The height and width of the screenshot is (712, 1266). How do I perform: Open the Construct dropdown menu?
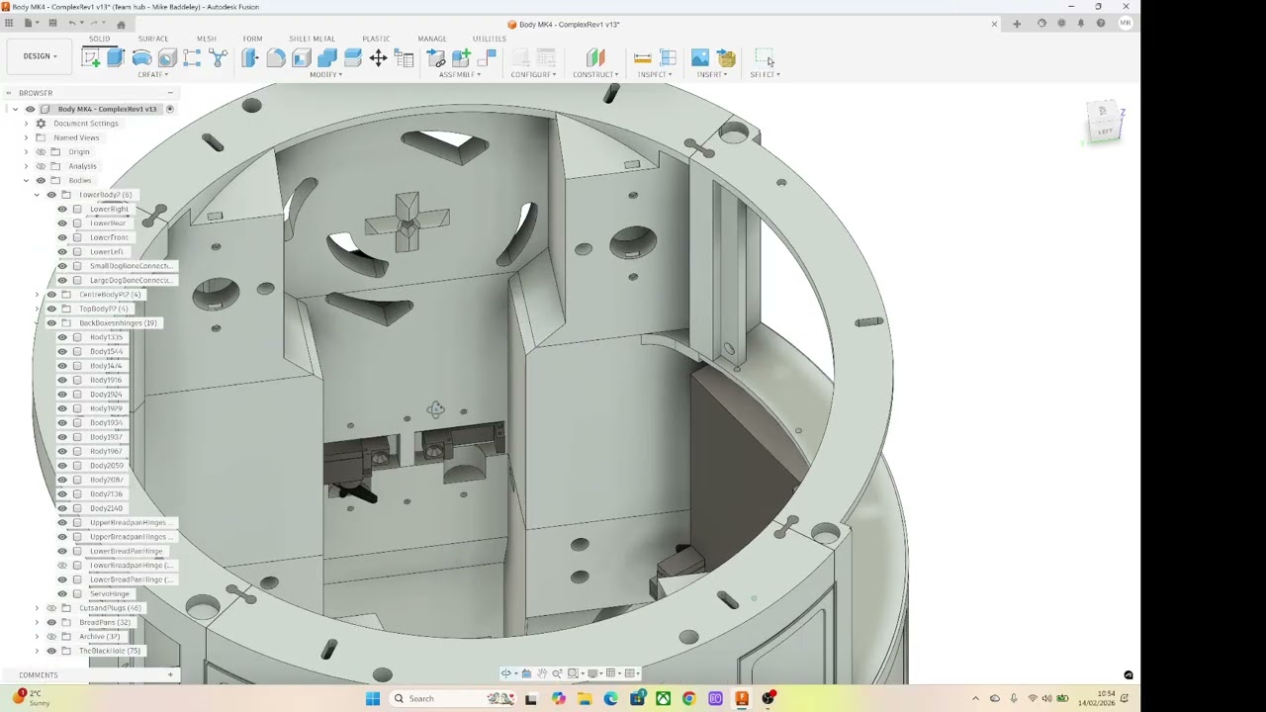click(595, 75)
